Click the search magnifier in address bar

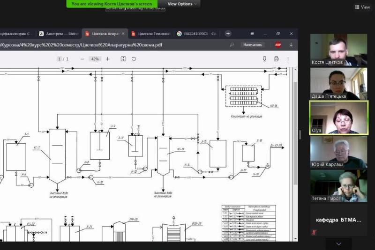(x=232, y=45)
